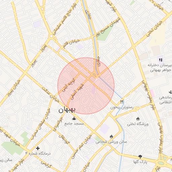Click the پارک گلها label
Image resolution: width=172 pixels, height=172 pixels.
(140, 162)
